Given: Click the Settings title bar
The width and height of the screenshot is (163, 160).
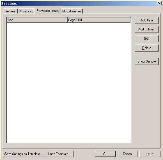Looking at the screenshot, I should point(79,3).
